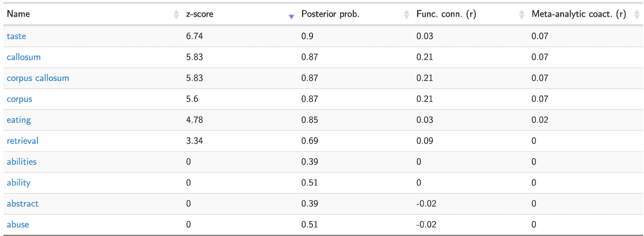Image resolution: width=644 pixels, height=236 pixels.
Task: Open the callosum term link
Action: click(x=23, y=57)
